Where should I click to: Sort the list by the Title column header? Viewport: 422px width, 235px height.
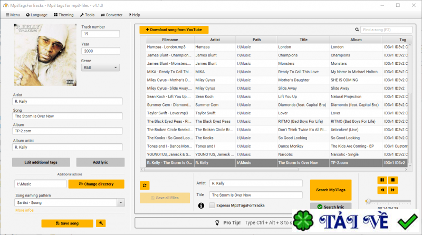[x=303, y=40]
